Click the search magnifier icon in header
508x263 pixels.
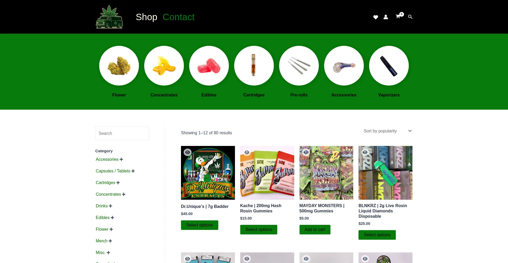(410, 17)
